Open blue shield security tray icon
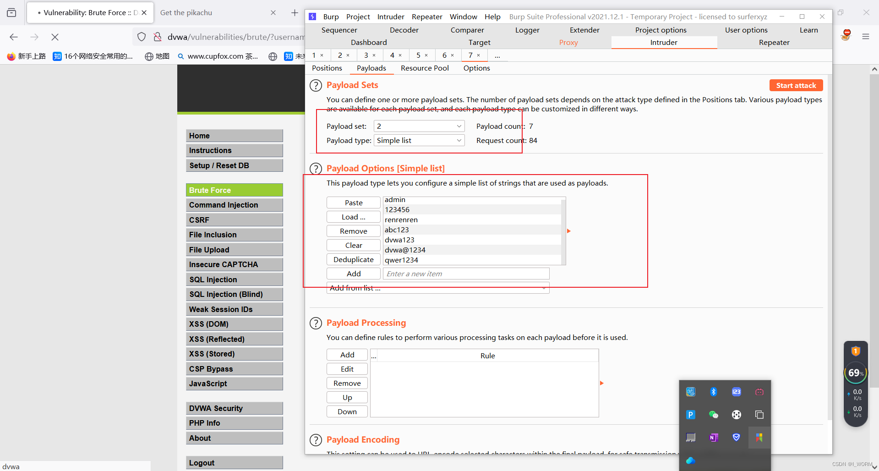The image size is (879, 471). [x=736, y=438]
